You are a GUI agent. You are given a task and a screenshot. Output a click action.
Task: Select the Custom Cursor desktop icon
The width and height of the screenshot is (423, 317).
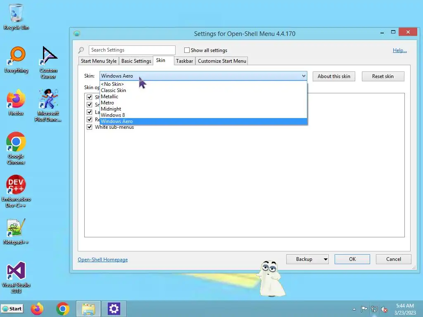48,62
